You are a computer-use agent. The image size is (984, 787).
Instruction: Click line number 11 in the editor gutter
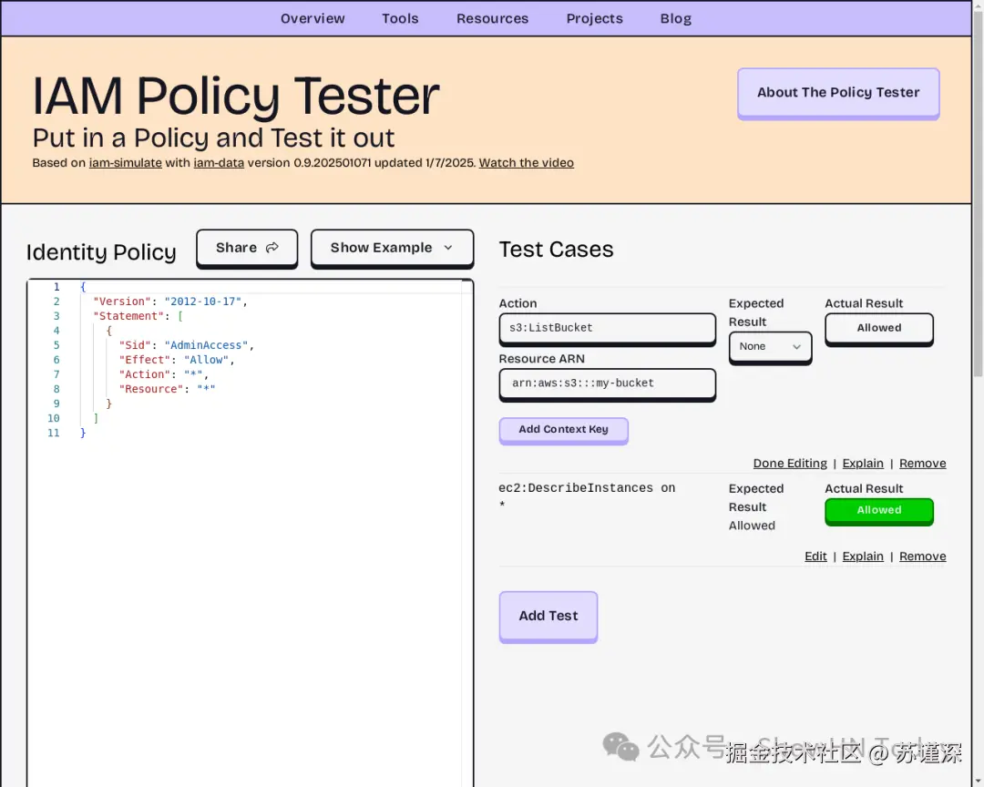click(54, 433)
